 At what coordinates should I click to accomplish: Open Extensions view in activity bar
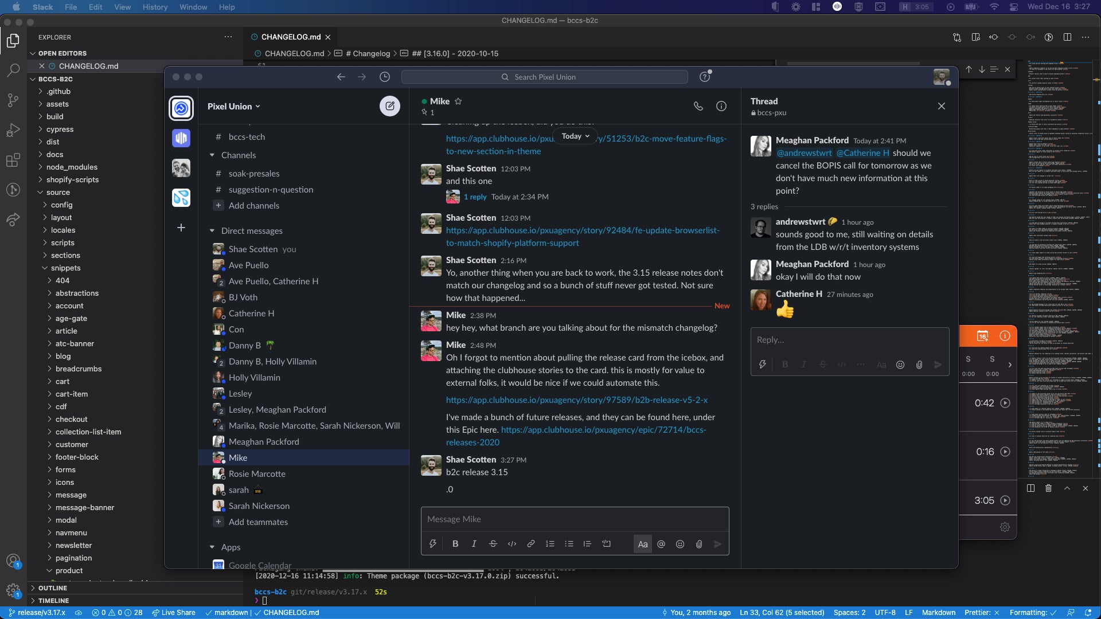tap(13, 160)
